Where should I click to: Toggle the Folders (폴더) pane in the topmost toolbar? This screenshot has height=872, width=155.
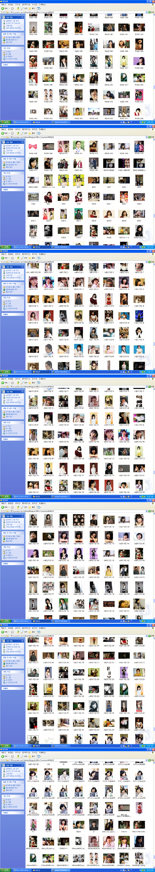tap(32, 8)
